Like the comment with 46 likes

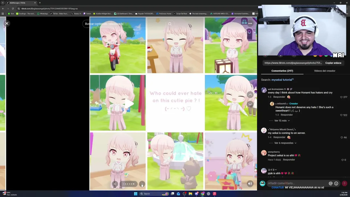pos(342,138)
